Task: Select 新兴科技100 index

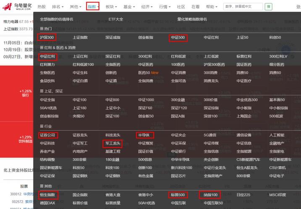Action: [x=181, y=168]
